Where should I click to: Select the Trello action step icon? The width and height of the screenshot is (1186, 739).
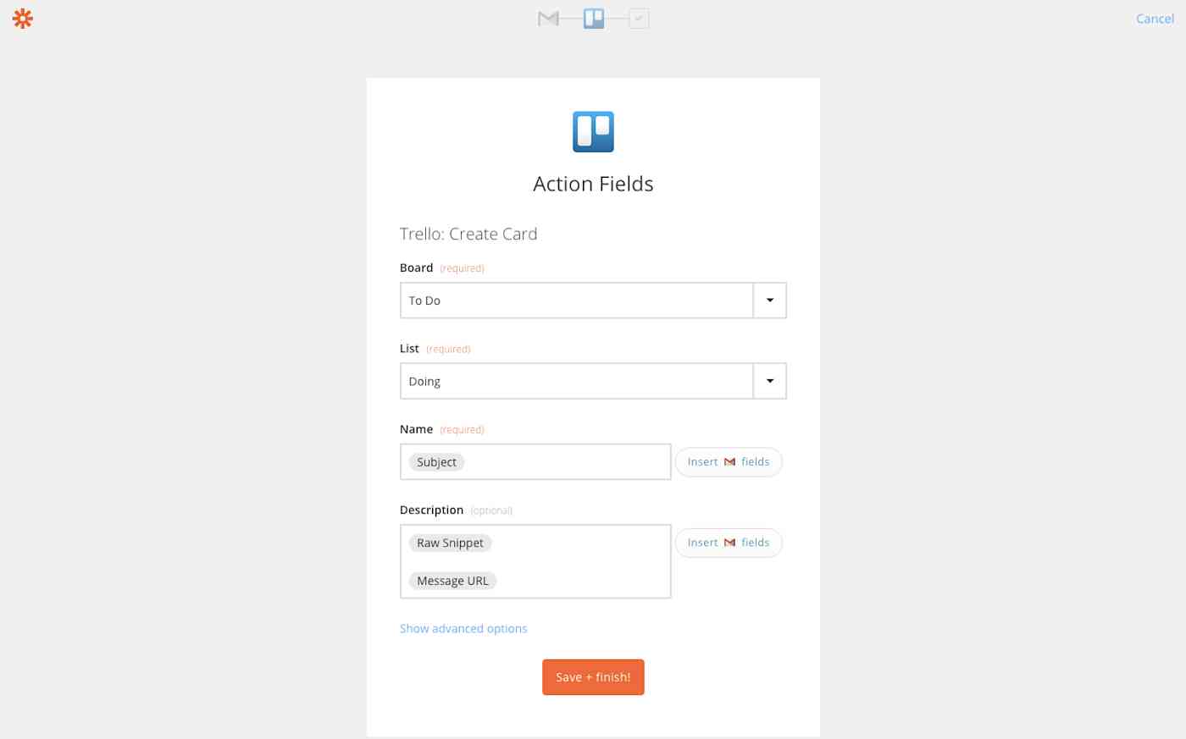(593, 18)
